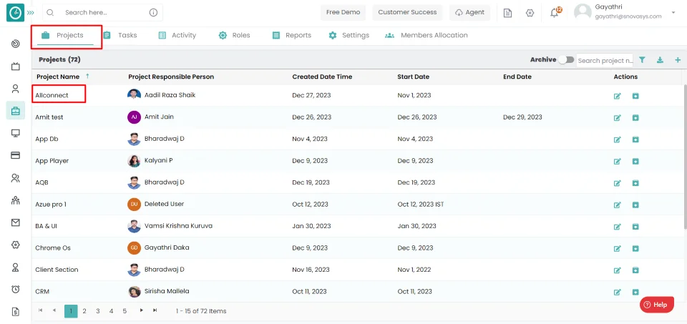This screenshot has height=324, width=687.
Task: Download projects list icon
Action: click(x=660, y=60)
